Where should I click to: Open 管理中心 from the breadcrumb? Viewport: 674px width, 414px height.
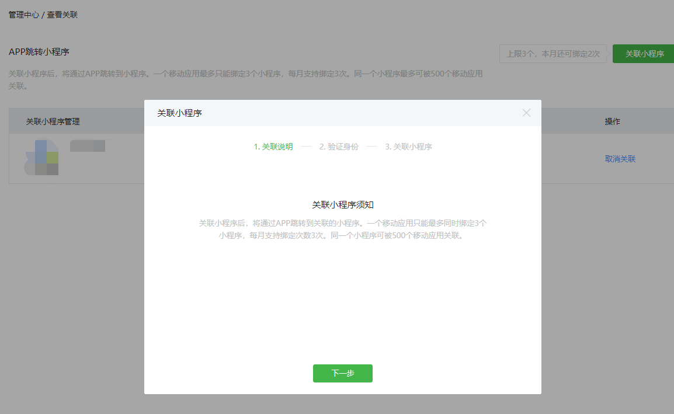[24, 15]
